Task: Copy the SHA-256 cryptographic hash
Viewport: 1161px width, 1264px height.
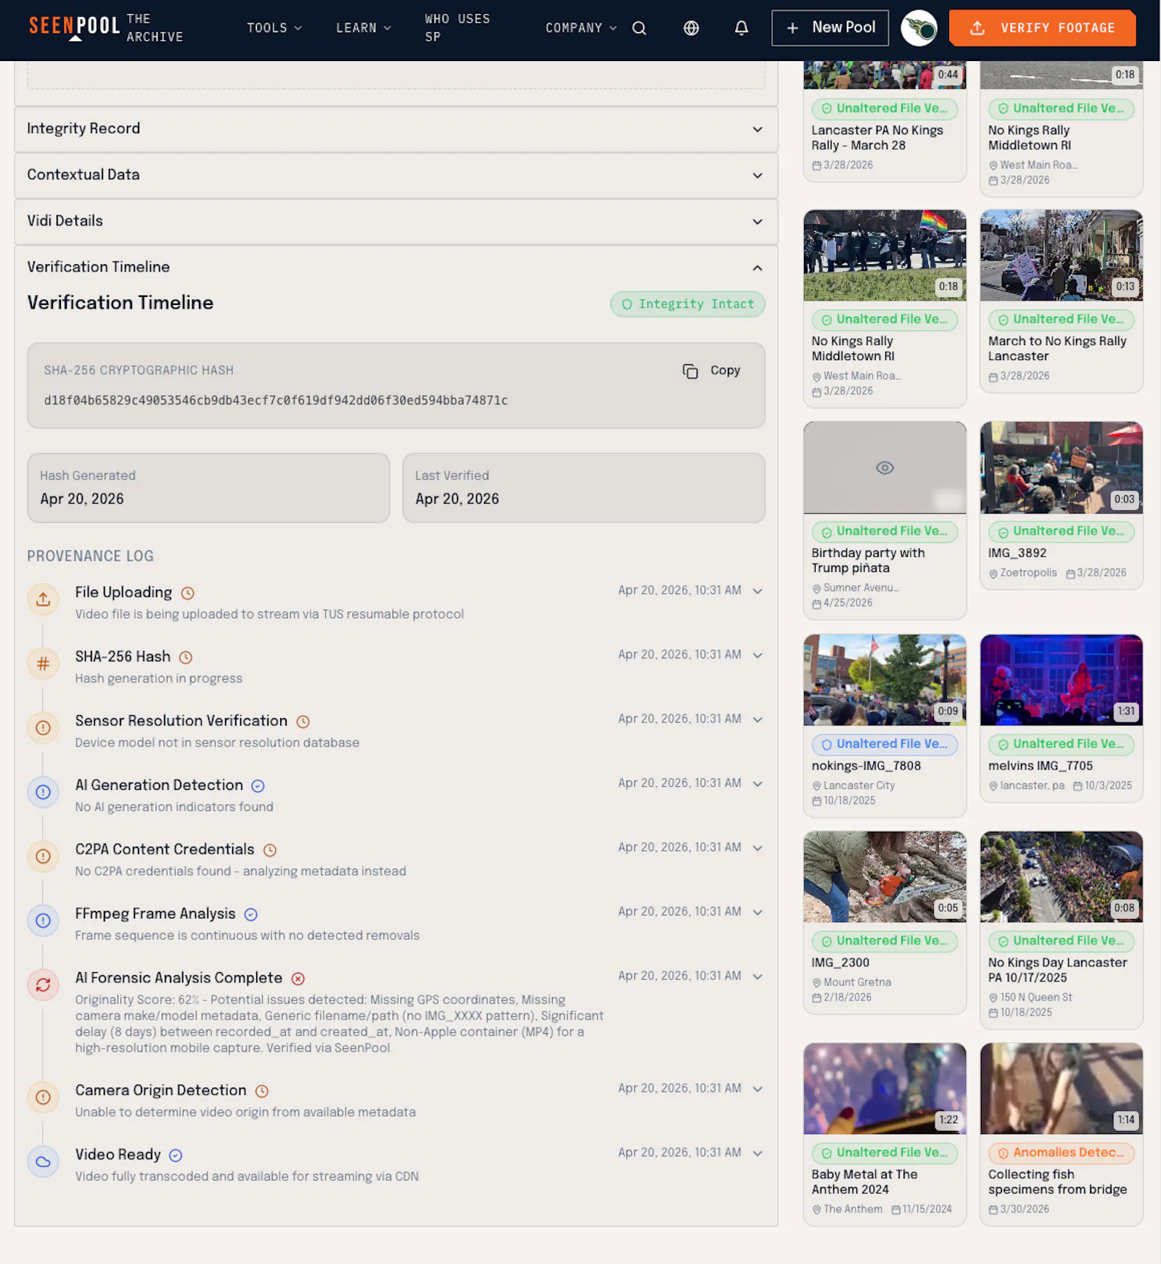Action: (711, 371)
